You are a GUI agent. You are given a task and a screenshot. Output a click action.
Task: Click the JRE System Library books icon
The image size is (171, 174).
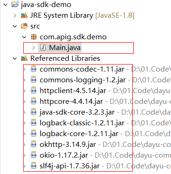24,15
